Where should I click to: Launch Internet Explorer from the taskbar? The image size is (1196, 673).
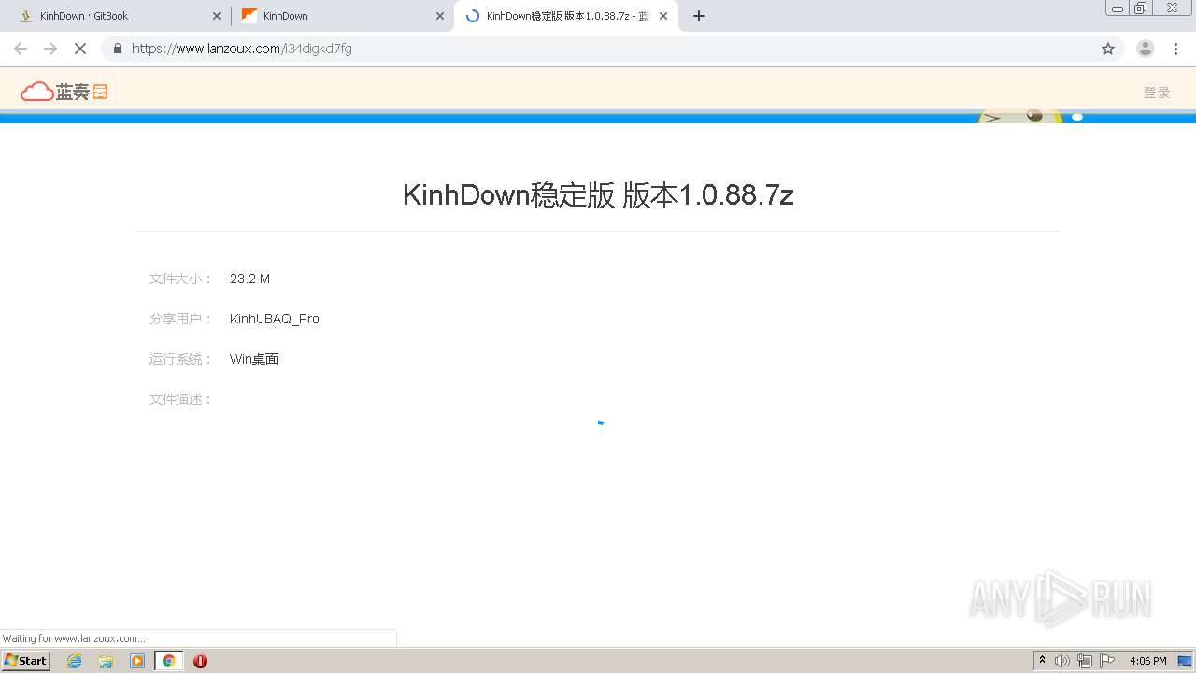75,661
